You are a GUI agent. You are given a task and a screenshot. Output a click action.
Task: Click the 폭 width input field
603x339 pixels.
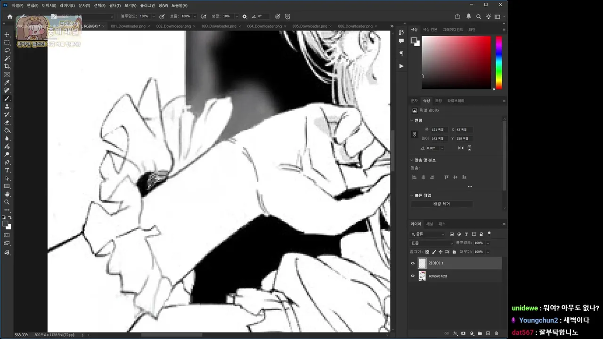click(x=440, y=129)
